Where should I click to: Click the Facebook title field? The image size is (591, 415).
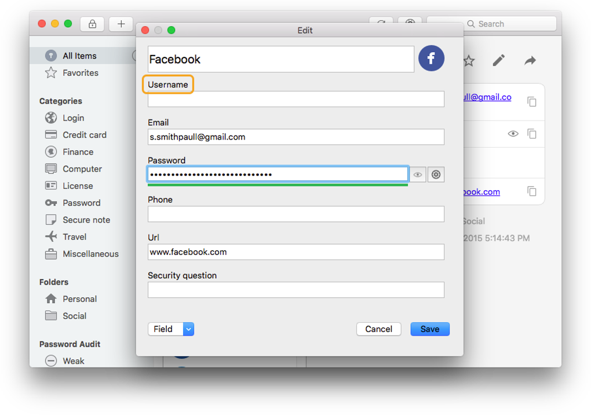pyautogui.click(x=281, y=59)
